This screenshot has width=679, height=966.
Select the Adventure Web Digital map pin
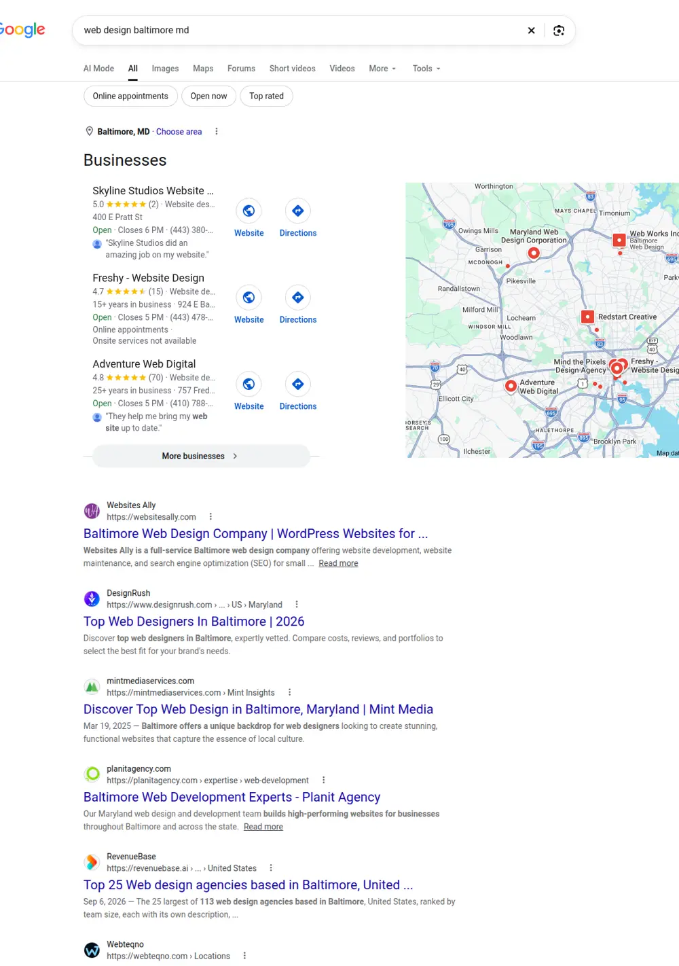(511, 386)
